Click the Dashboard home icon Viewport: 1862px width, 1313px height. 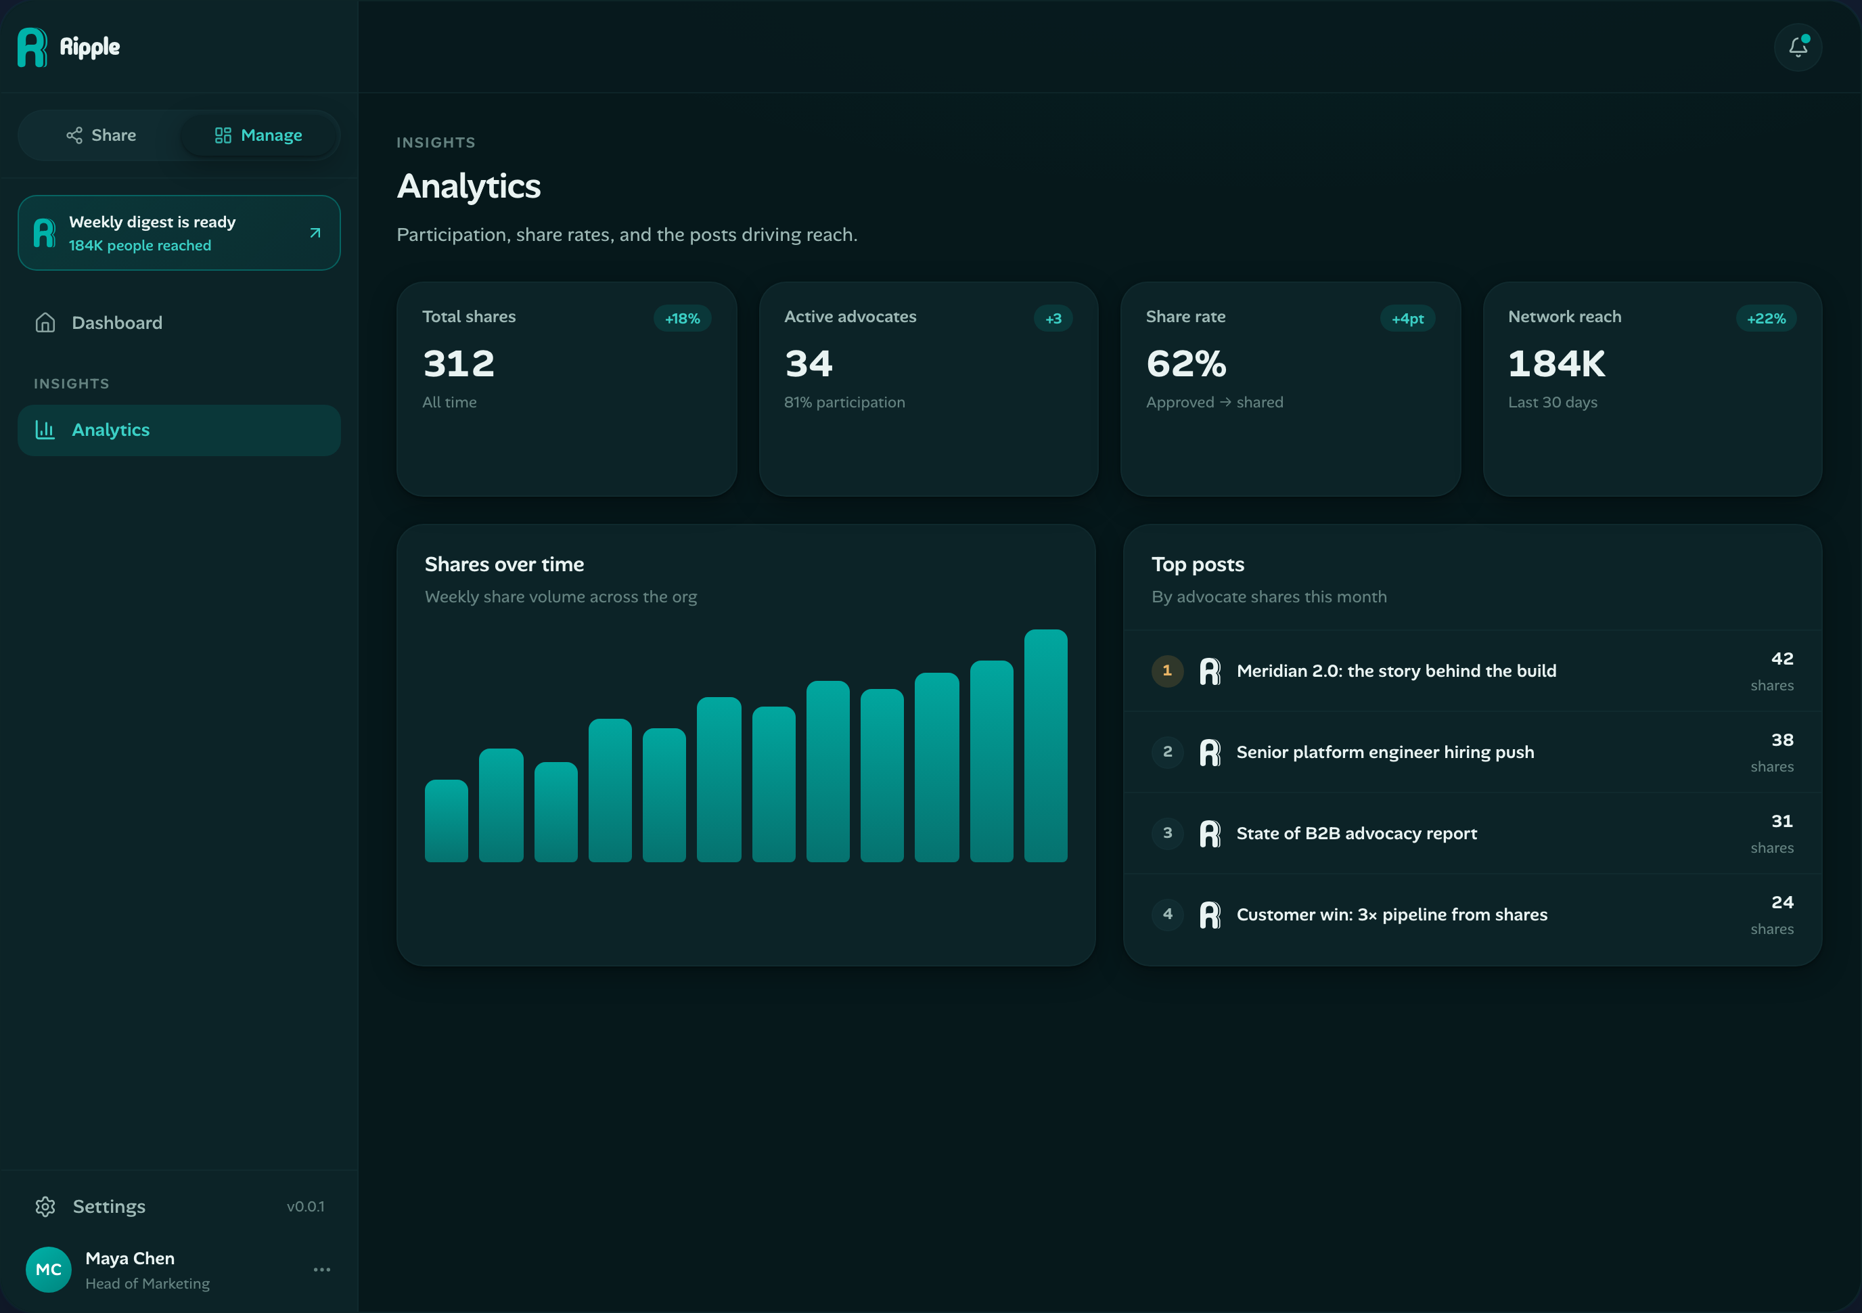click(45, 323)
